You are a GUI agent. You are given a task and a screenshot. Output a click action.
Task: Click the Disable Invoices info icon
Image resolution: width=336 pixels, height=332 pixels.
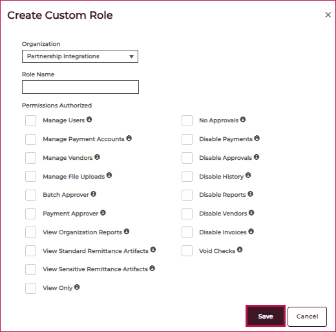tap(251, 231)
